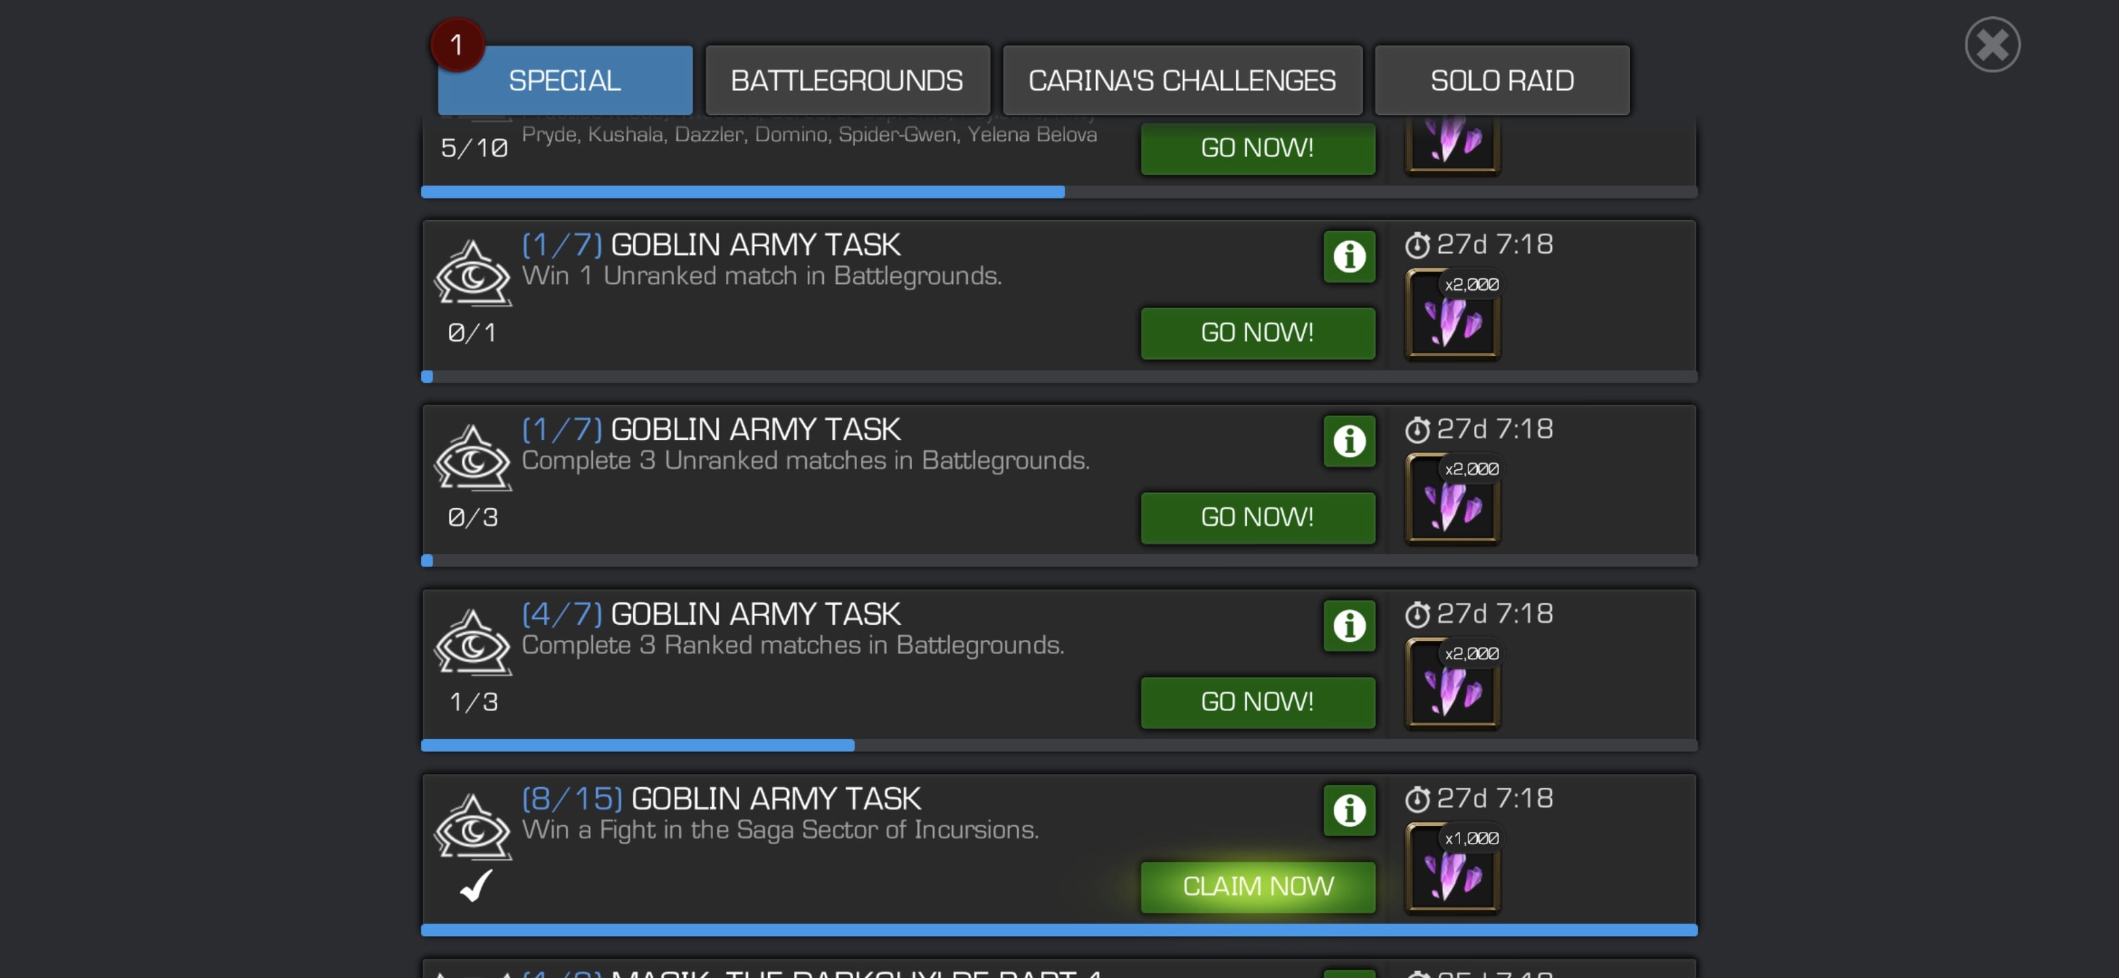Go Now for Win 1 Unranked match
2119x978 pixels.
(x=1258, y=333)
